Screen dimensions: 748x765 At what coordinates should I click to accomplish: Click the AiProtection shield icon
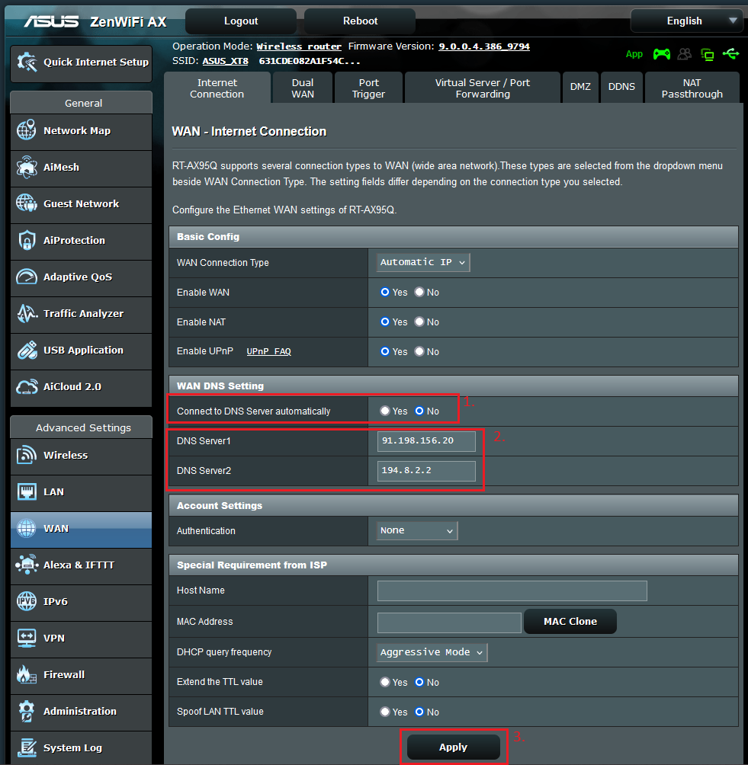(27, 241)
